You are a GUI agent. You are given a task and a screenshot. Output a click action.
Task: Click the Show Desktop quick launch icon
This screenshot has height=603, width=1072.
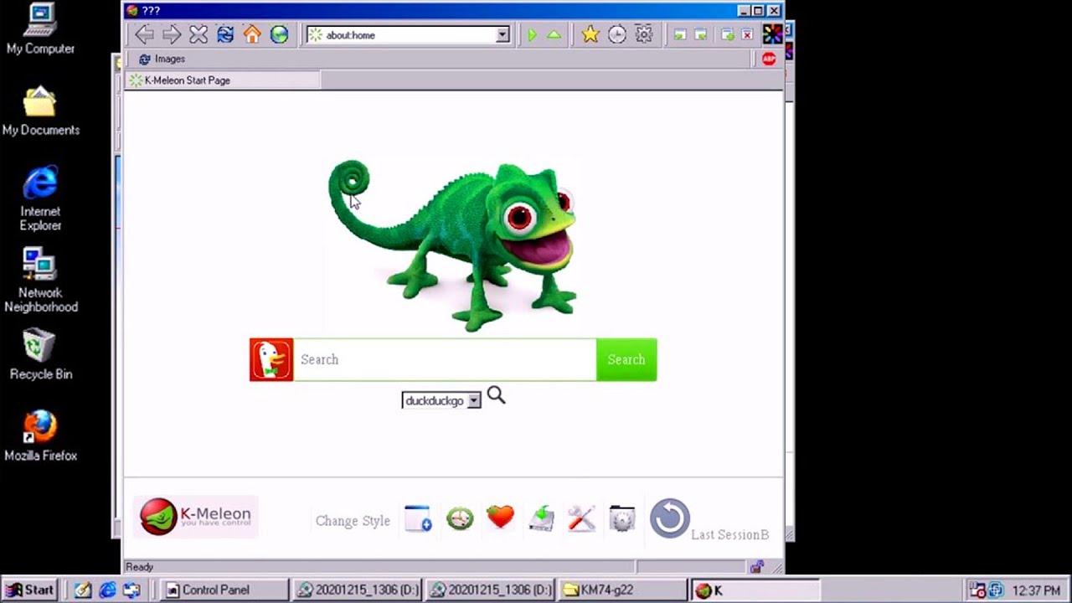131,590
